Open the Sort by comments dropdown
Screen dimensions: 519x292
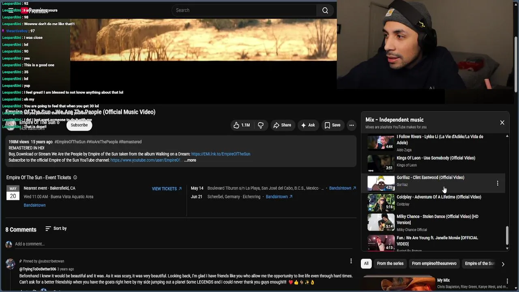tap(56, 229)
